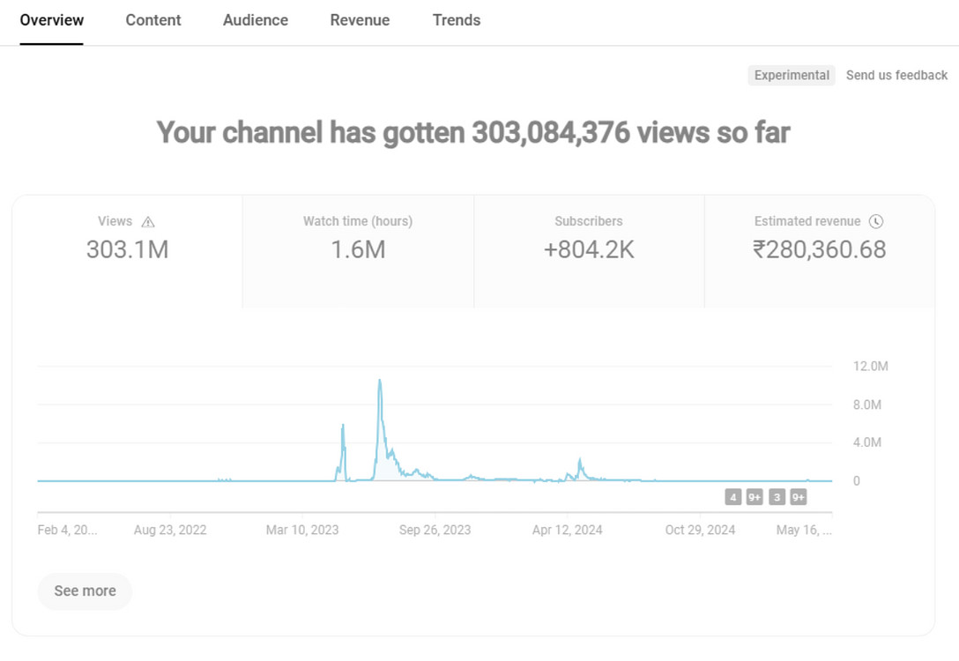The width and height of the screenshot is (959, 661).
Task: Switch to the Content tab
Action: click(x=152, y=20)
